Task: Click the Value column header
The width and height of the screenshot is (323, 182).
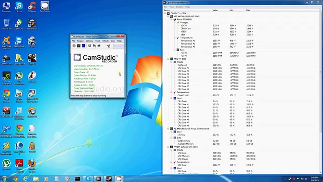Action: point(220,10)
